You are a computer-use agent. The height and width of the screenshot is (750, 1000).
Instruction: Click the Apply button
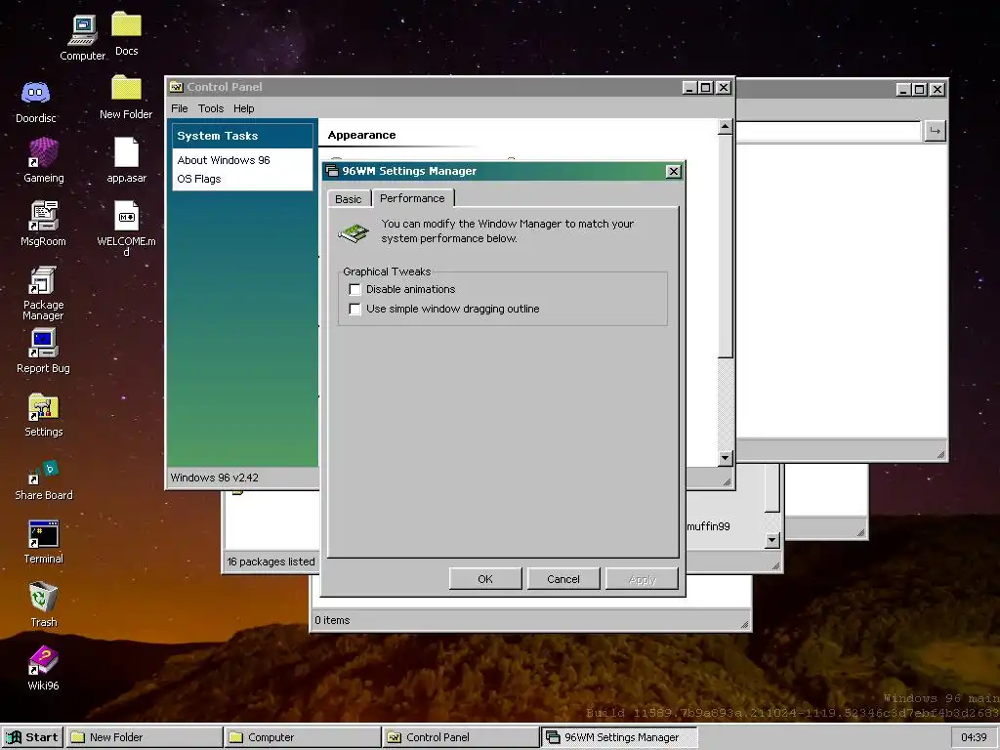point(642,579)
